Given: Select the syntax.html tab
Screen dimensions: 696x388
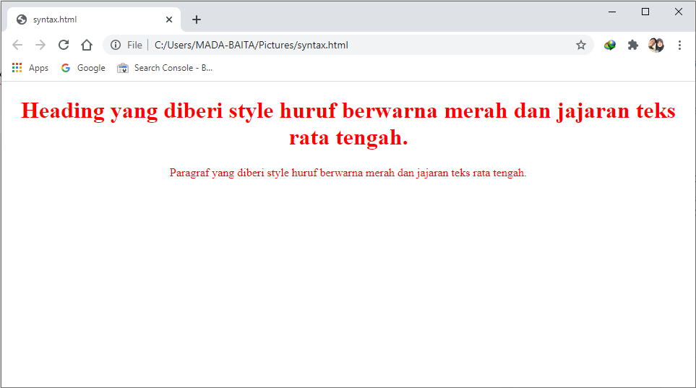Looking at the screenshot, I should (x=94, y=20).
